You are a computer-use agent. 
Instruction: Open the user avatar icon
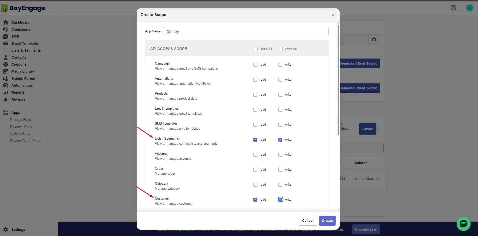469,8
